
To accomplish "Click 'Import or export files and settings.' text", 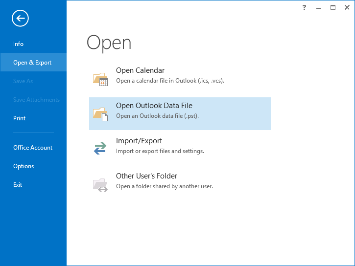I will (x=160, y=151).
